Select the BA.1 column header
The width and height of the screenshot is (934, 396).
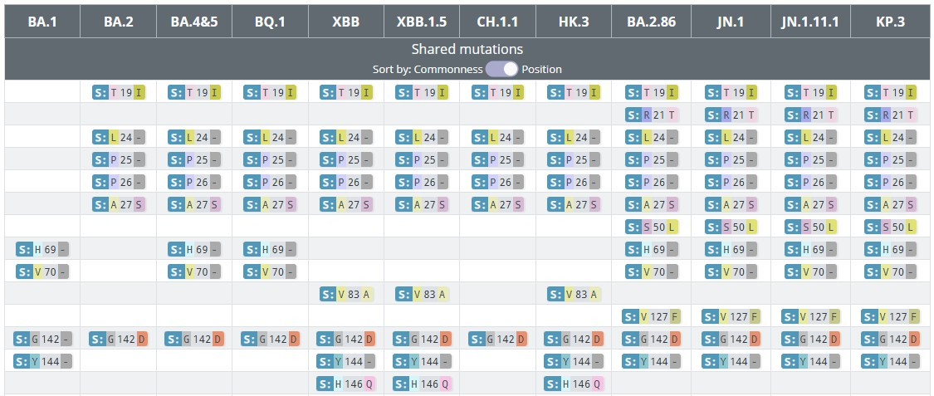pos(42,22)
